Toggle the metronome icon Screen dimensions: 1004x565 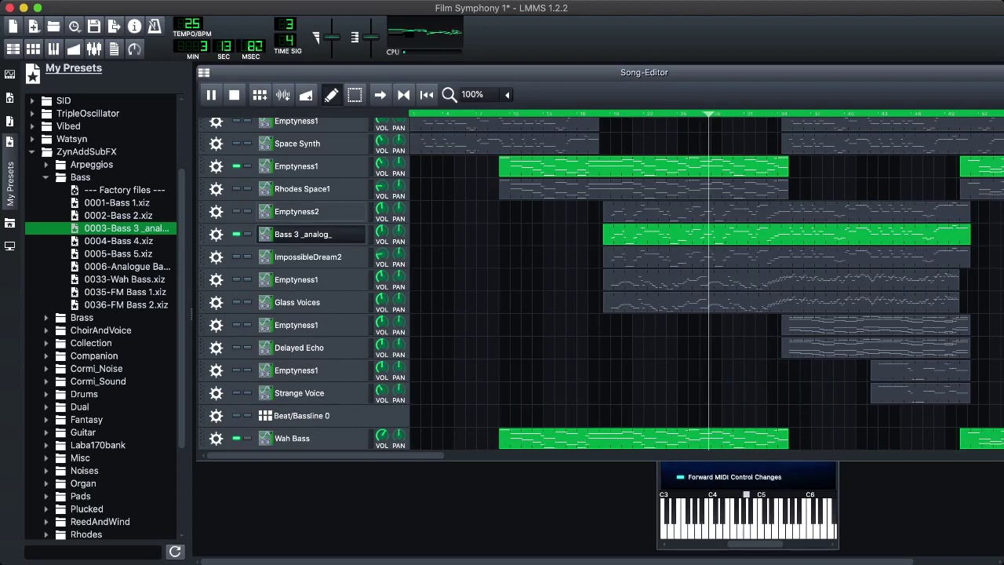click(x=155, y=27)
